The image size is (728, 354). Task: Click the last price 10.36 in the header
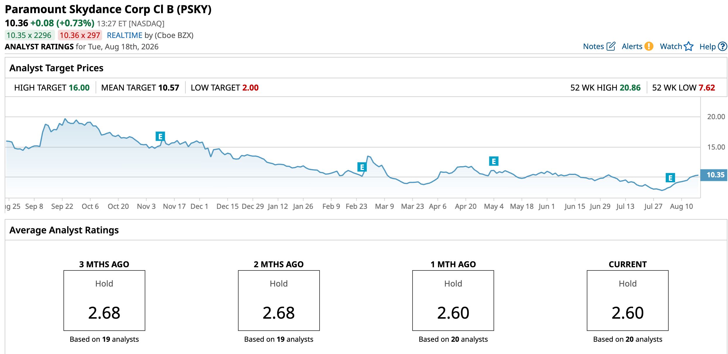pos(17,23)
